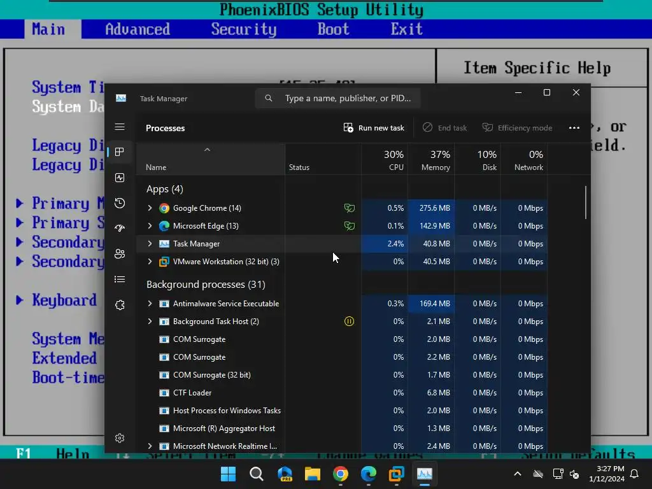
Task: Open the Services puzzle-piece sidebar icon
Action: tap(120, 305)
